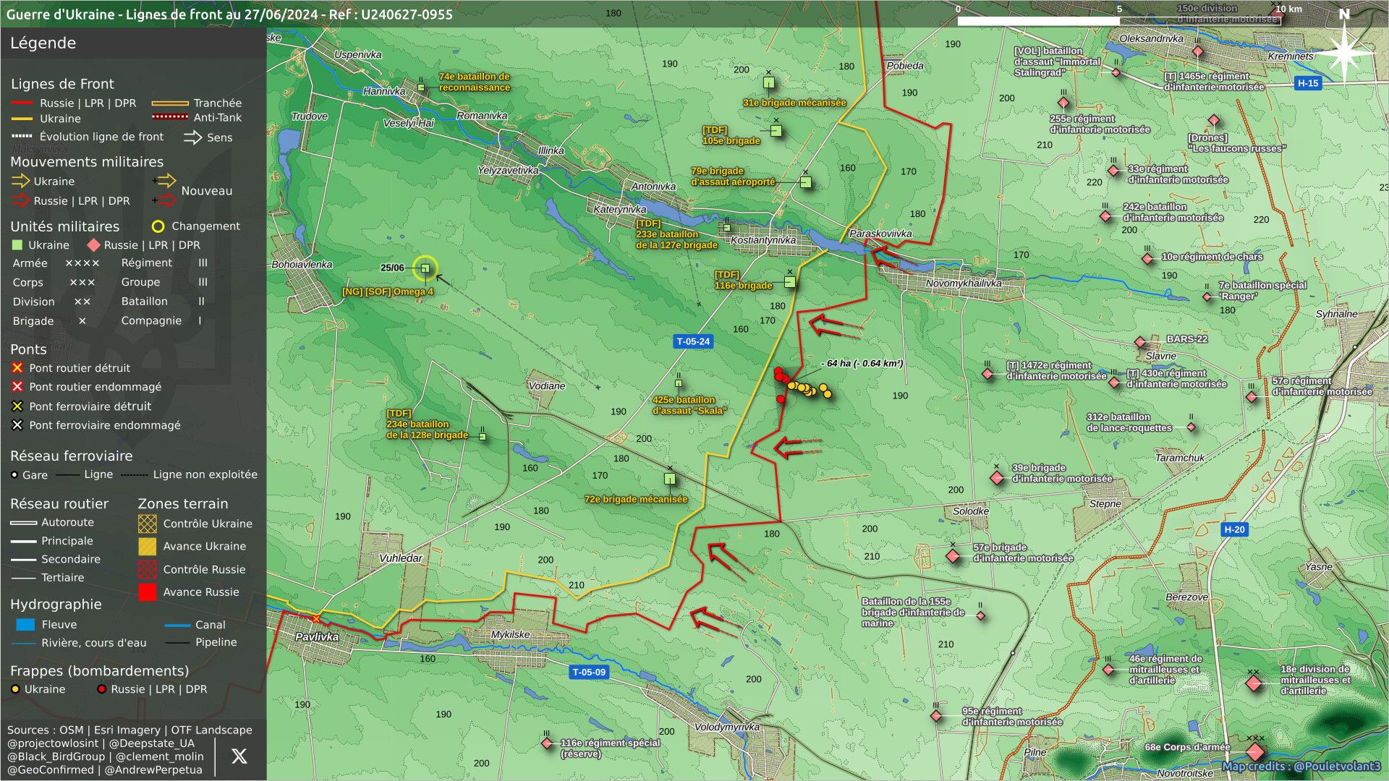Click the 18e division de mitrailleuses marker
1389x781 pixels.
[x=1254, y=683]
